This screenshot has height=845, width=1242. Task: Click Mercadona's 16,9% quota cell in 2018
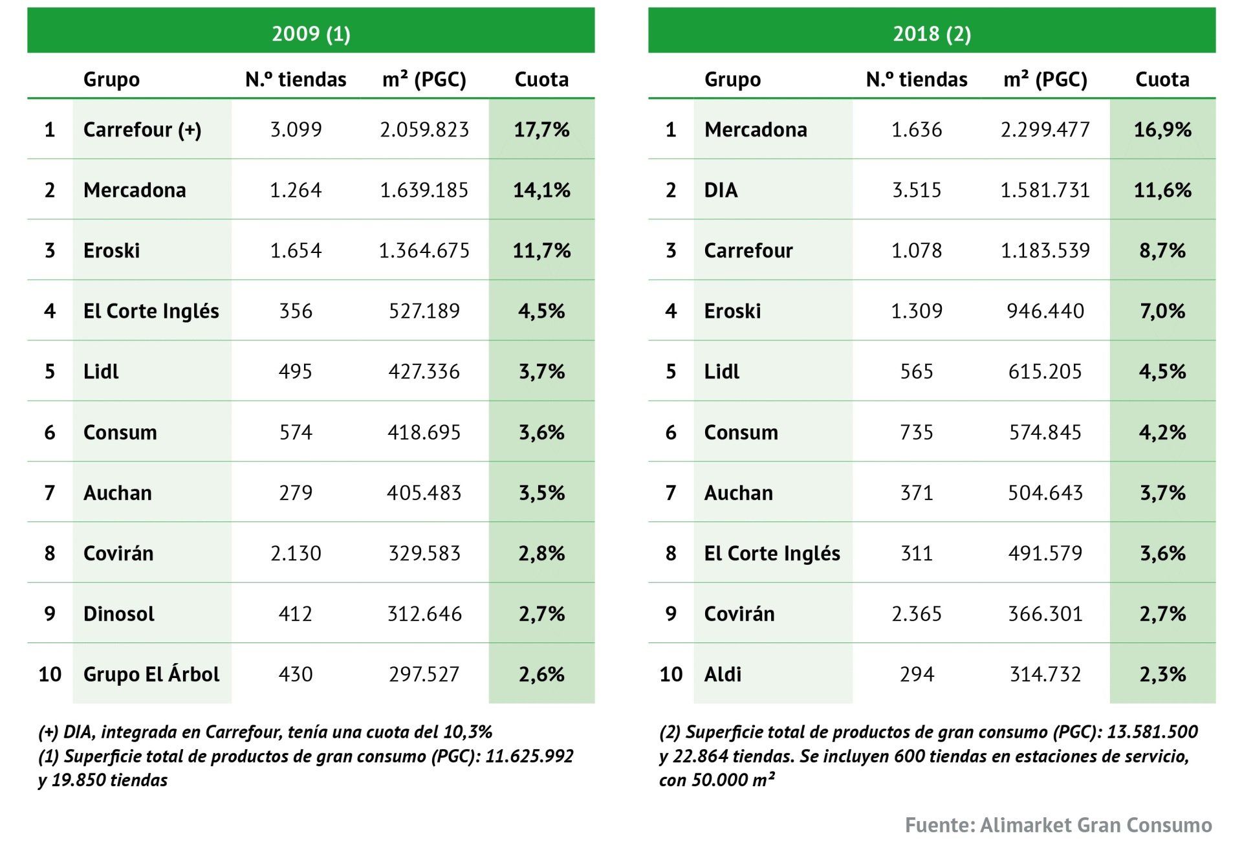1162,129
